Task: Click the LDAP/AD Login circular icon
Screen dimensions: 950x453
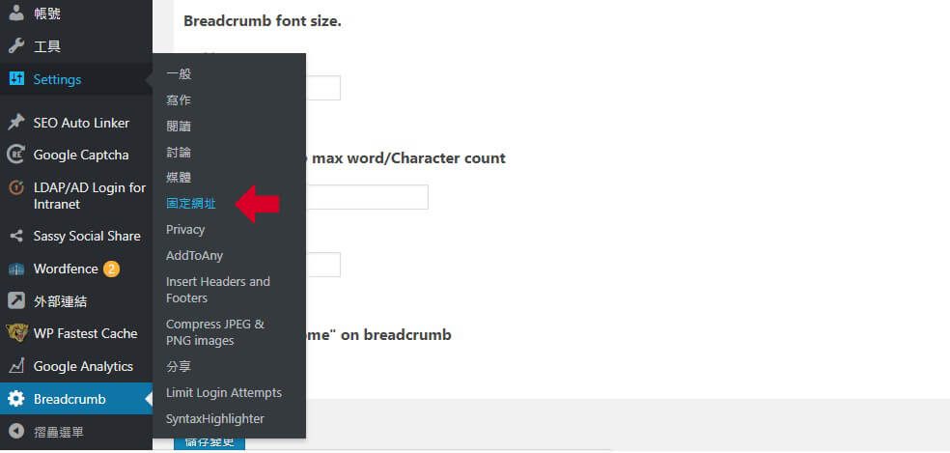Action: click(x=16, y=187)
